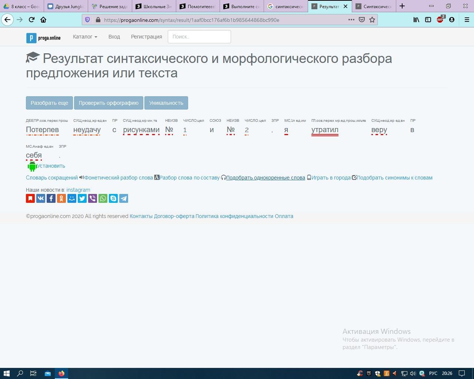Share via the WhatsApp icon
474x379 pixels.
pos(103,198)
